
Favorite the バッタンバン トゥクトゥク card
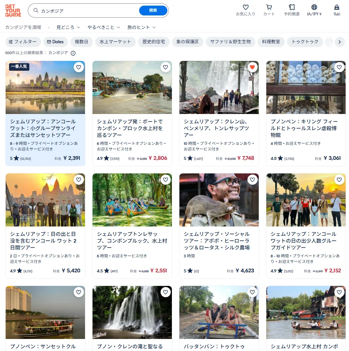pos(252,292)
